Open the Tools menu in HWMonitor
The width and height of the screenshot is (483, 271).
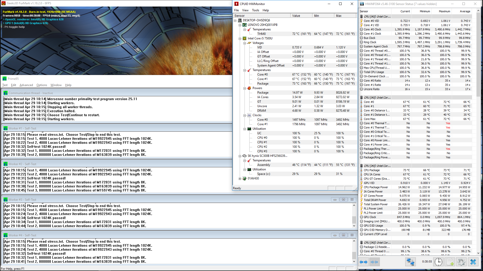coord(256,10)
